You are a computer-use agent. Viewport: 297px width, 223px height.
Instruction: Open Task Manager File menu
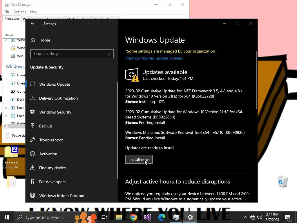[7, 12]
